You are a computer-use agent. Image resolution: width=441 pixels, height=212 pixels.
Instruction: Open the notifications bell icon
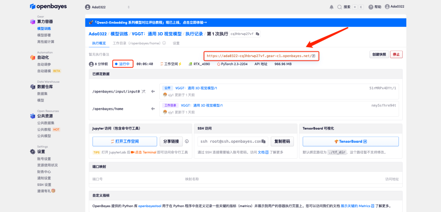point(331,7)
